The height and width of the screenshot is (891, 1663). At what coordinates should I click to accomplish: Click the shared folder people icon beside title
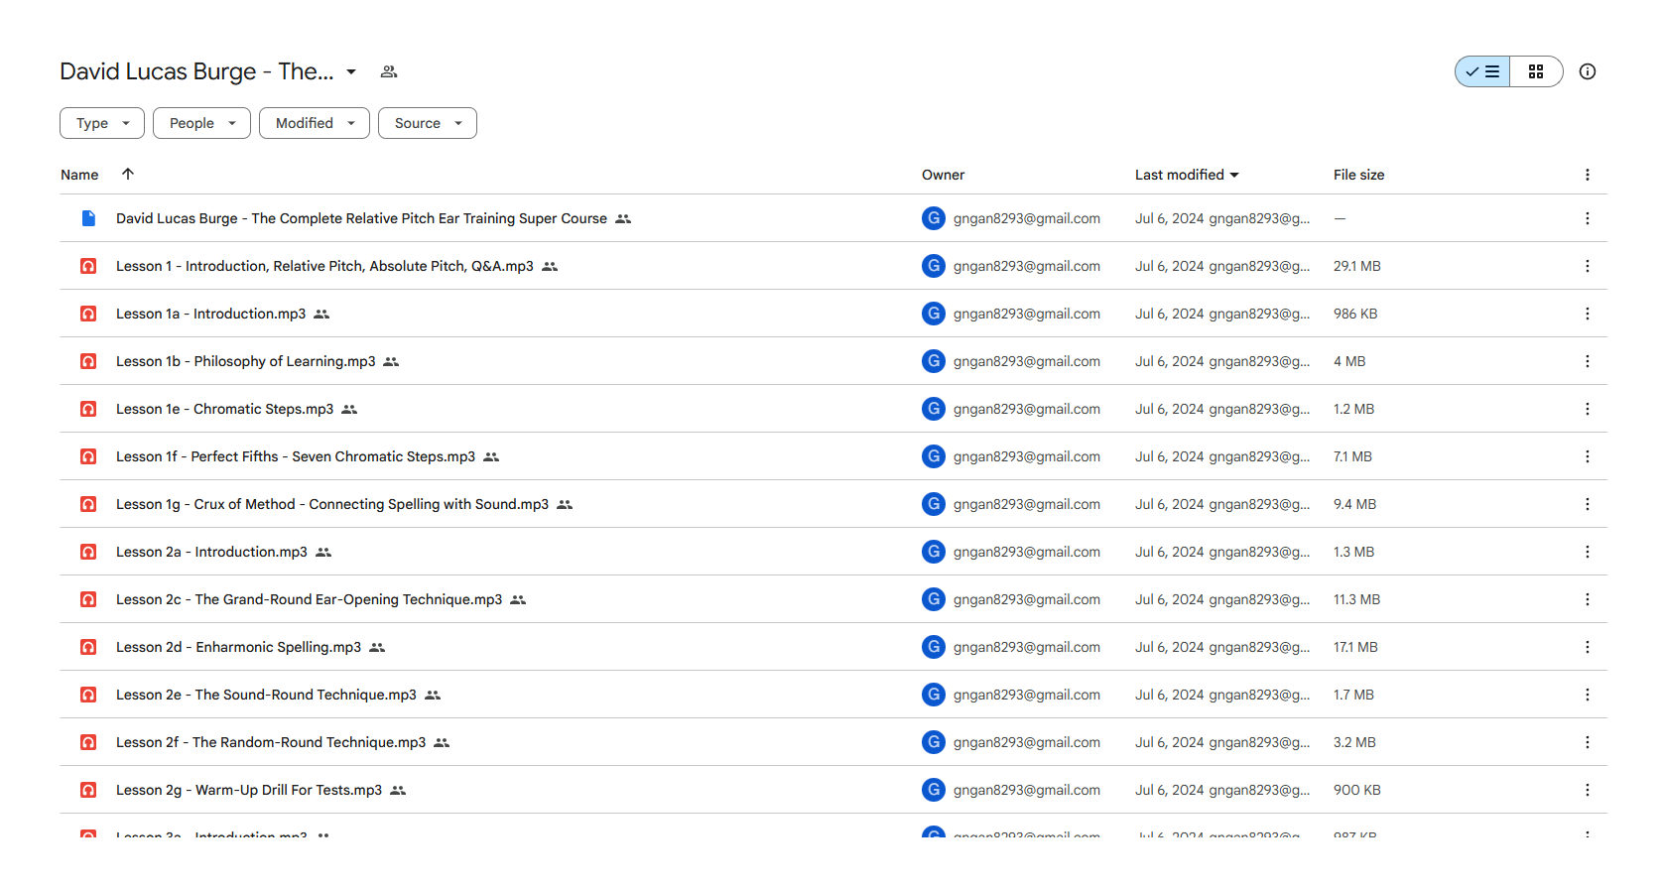pos(389,71)
